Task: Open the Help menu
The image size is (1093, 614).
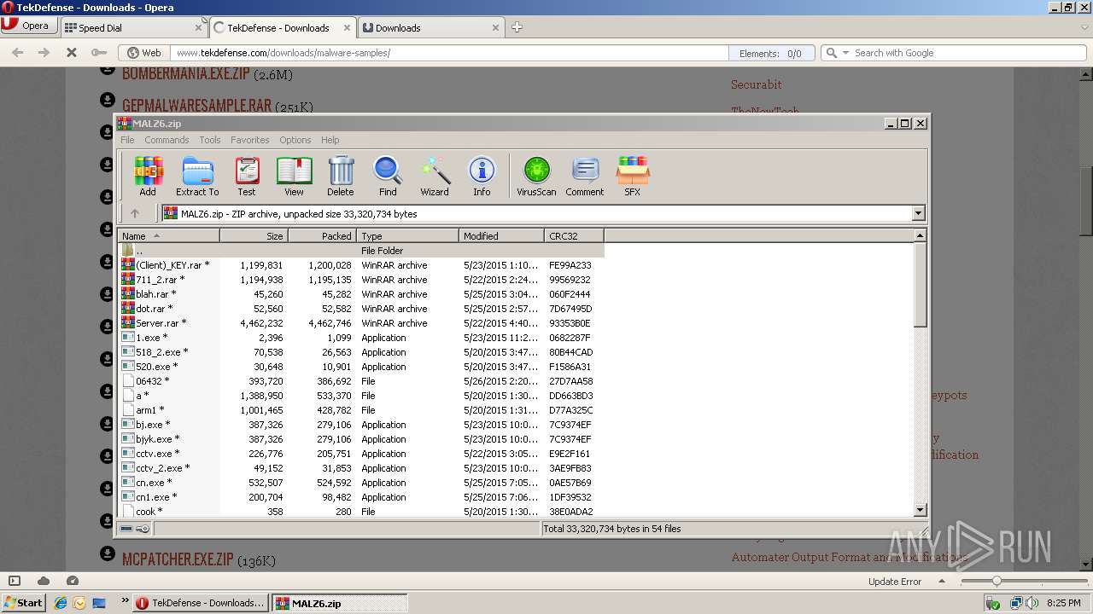Action: [x=330, y=140]
